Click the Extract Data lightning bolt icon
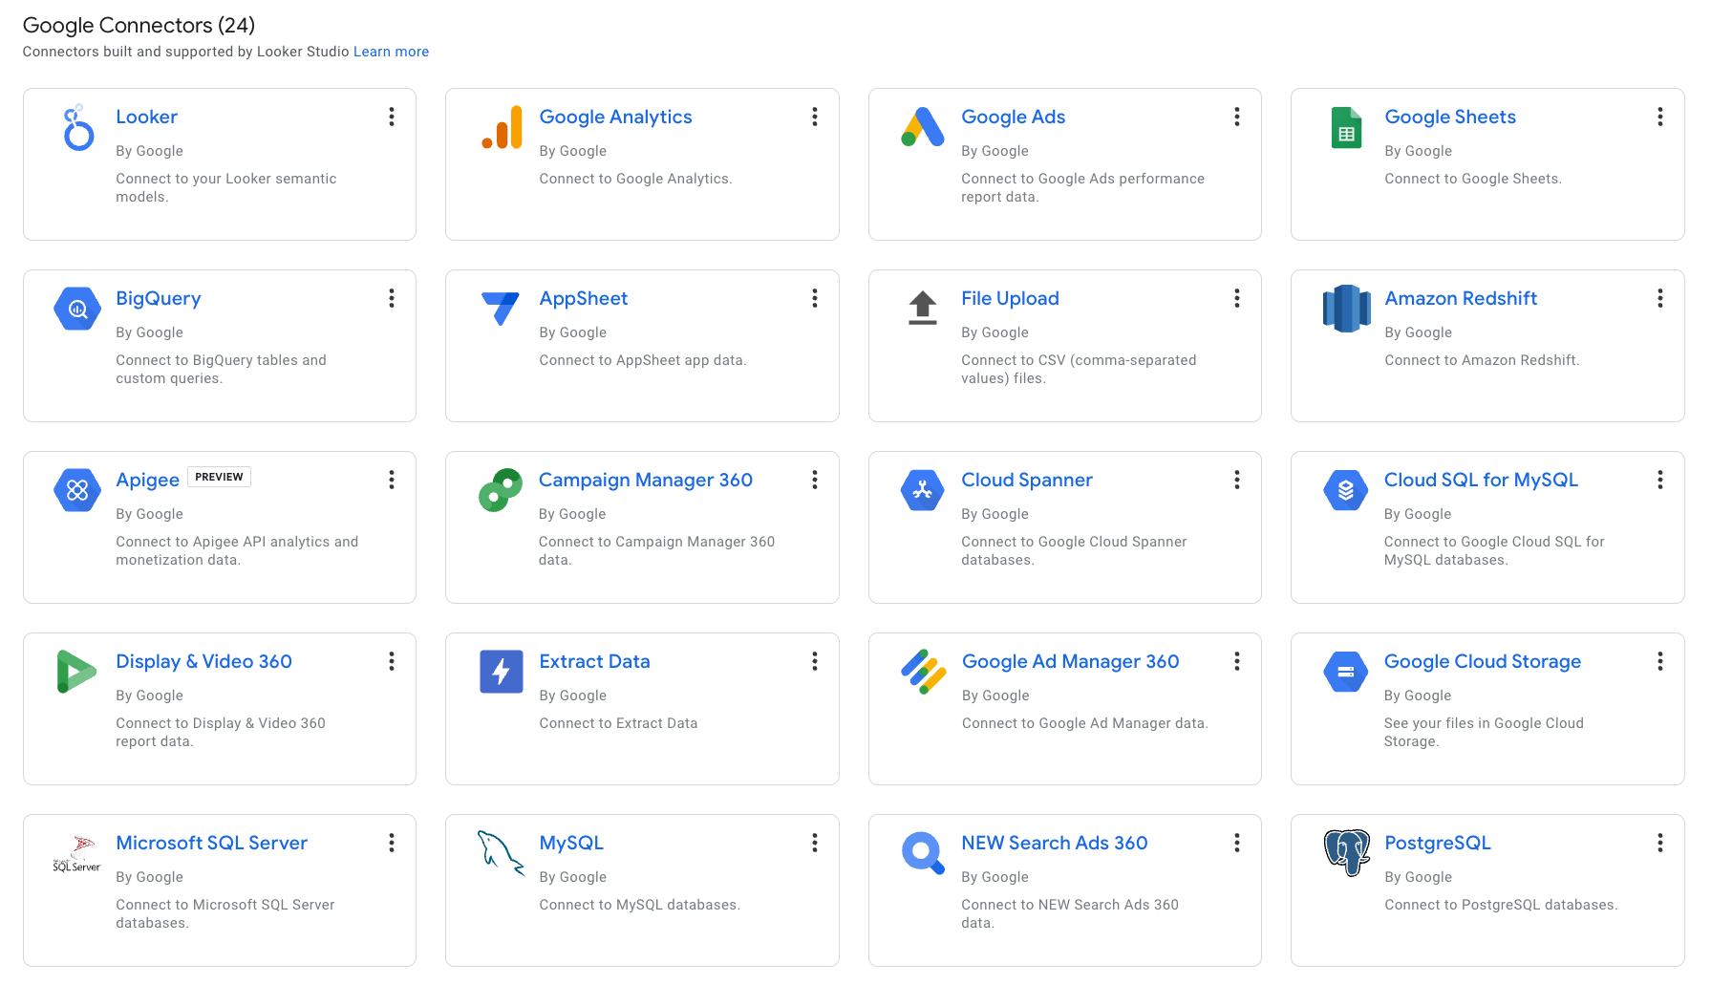The width and height of the screenshot is (1711, 985). click(x=501, y=672)
